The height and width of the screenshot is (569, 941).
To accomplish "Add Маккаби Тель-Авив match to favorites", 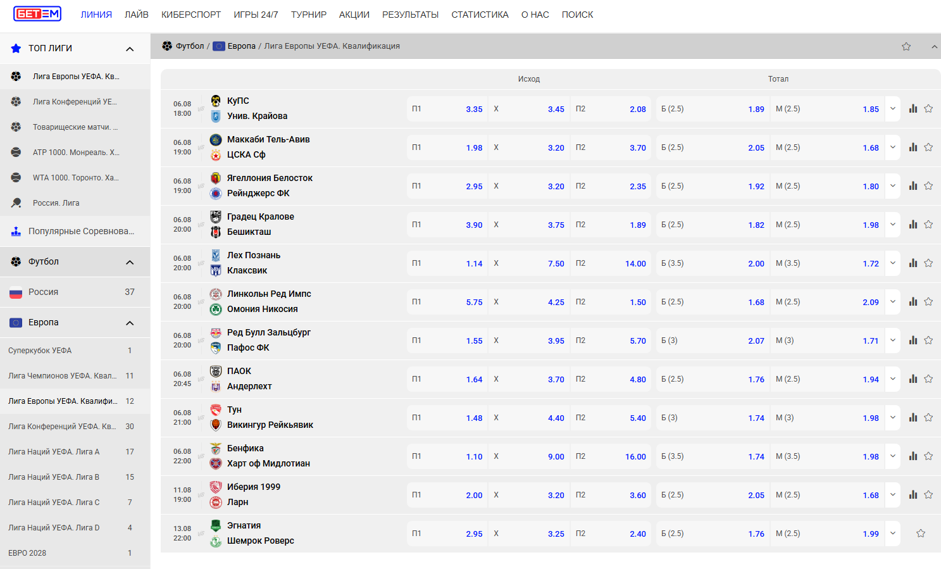I will (x=928, y=147).
